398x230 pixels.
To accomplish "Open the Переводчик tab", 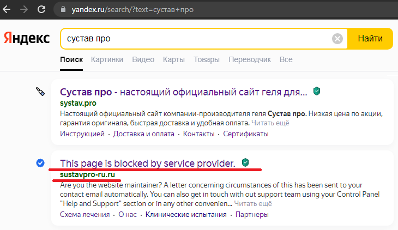I will click(x=250, y=59).
